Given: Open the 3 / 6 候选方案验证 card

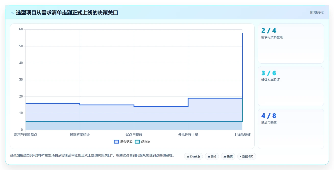Looking at the screenshot, I should (x=291, y=86).
